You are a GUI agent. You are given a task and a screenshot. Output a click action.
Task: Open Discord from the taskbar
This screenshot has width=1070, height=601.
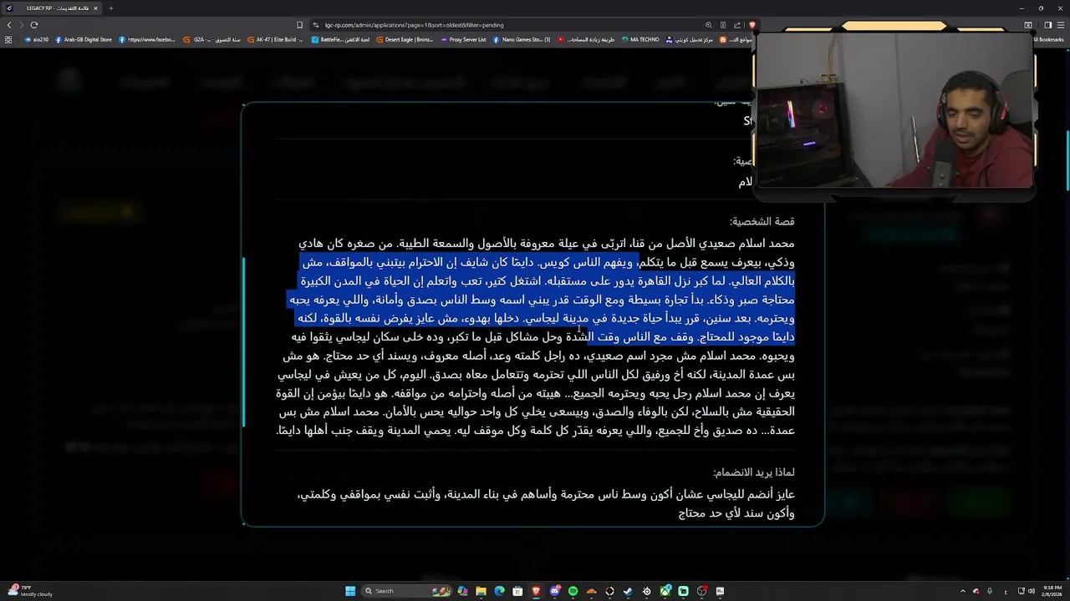(x=554, y=591)
